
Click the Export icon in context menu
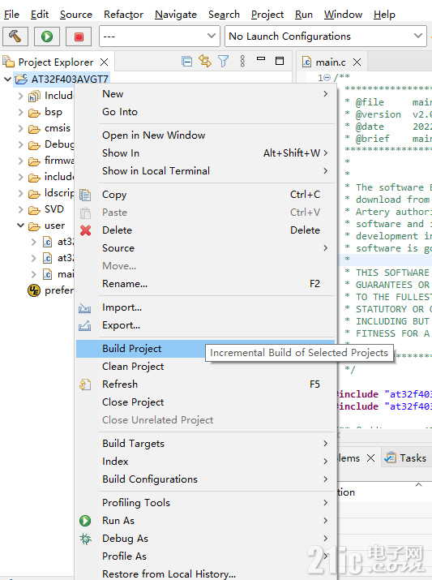pos(85,325)
